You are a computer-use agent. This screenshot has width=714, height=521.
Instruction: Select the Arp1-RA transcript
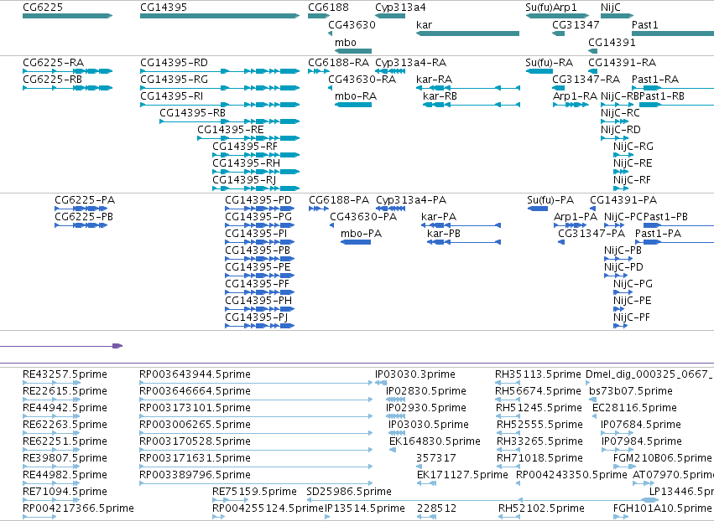click(x=571, y=105)
